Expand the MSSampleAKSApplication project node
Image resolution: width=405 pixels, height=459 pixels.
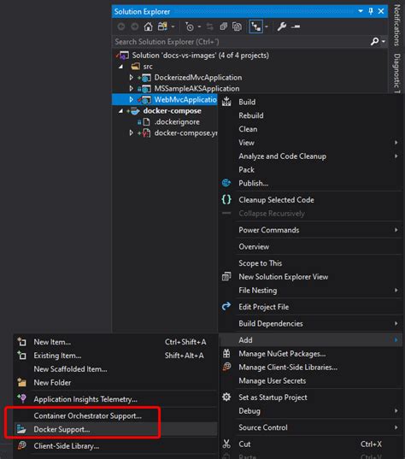[131, 88]
